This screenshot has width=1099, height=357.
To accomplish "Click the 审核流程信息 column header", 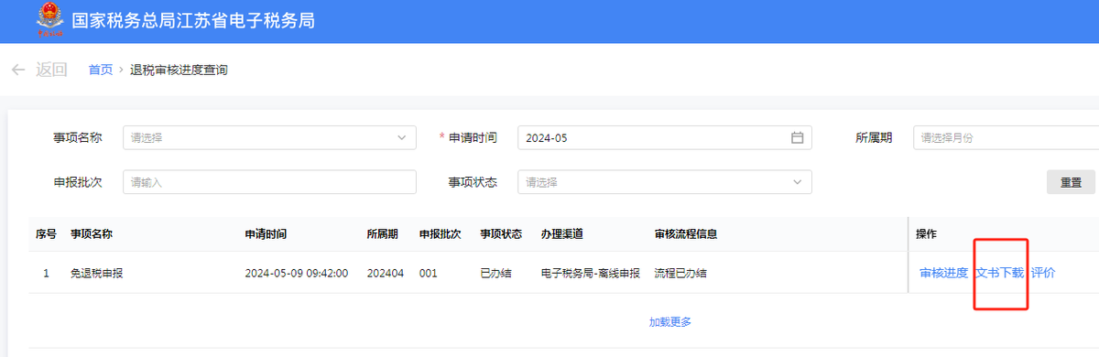I will pyautogui.click(x=686, y=234).
